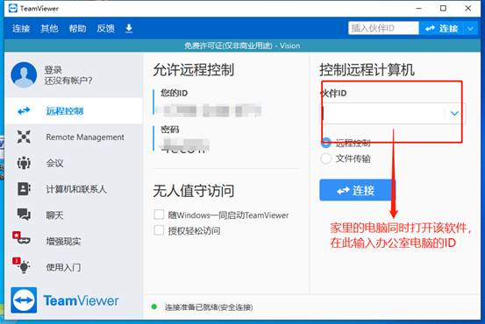The image size is (485, 324).
Task: Open the 增强现实 section
Action: 74,241
